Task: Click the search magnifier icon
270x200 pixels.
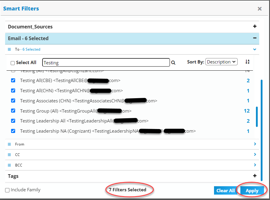Action: pos(173,62)
